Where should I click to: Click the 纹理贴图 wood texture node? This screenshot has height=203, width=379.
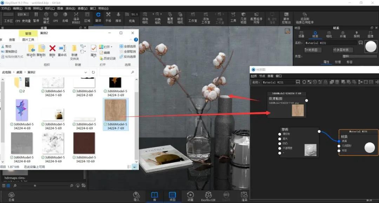(x=287, y=105)
